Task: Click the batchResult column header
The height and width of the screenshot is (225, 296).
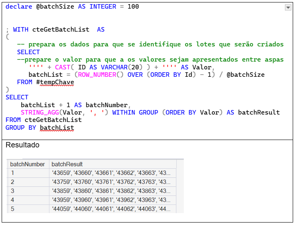Action: (x=67, y=164)
